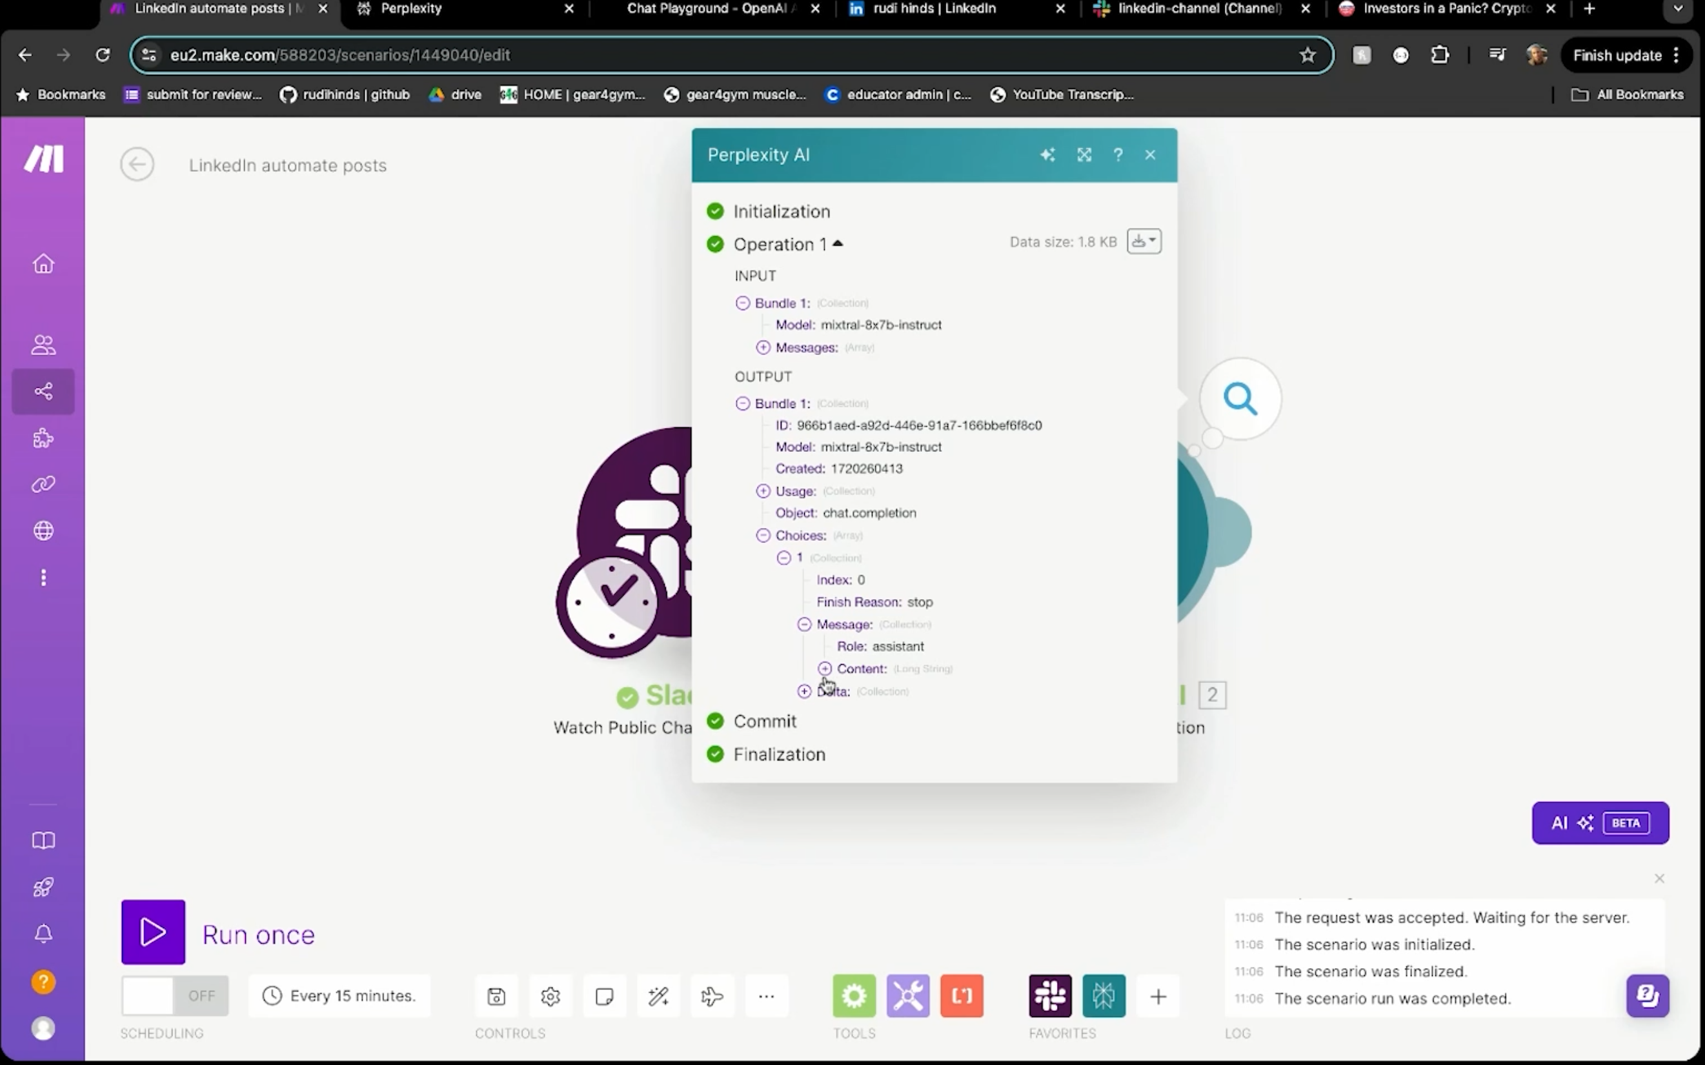The height and width of the screenshot is (1065, 1705).
Task: Expand the input Messages array
Action: pyautogui.click(x=763, y=347)
